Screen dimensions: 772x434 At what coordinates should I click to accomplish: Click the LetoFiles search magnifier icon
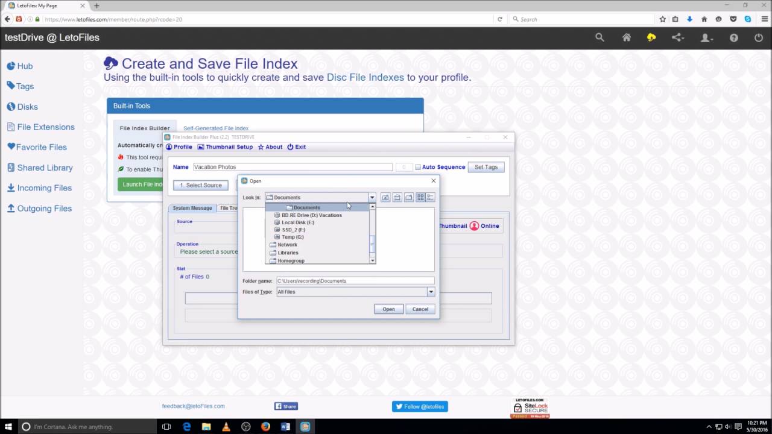[x=600, y=37]
